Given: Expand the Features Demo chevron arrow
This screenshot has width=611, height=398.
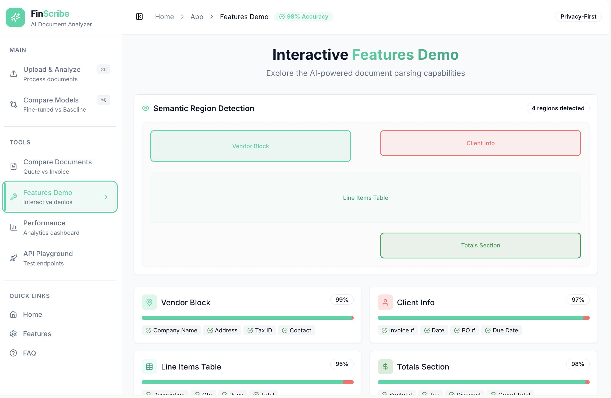Looking at the screenshot, I should (x=106, y=197).
